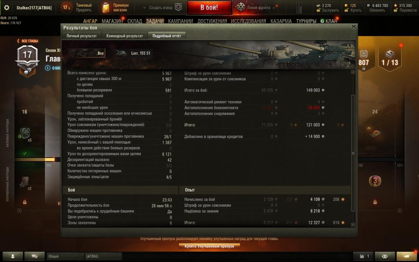Open the chat channels icon in bottom bar
419x262 pixels.
point(35,256)
